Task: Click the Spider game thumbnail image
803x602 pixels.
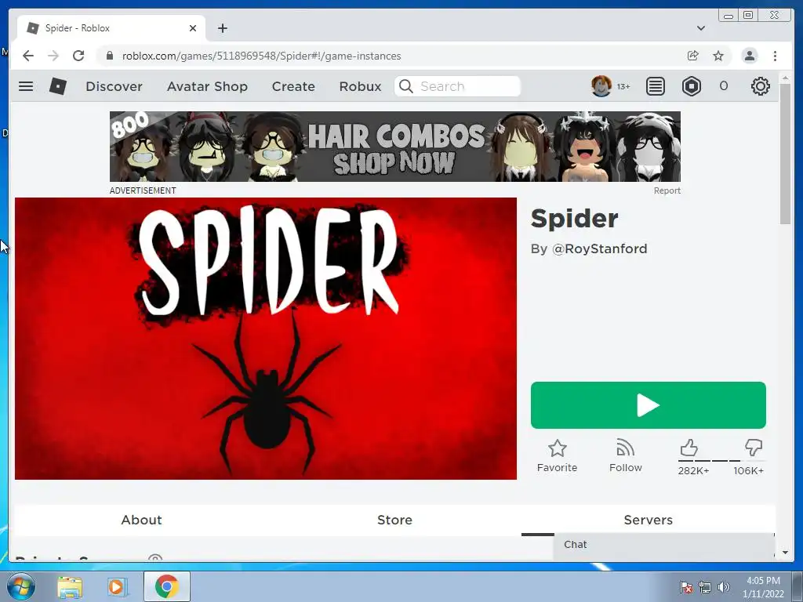Action: (x=265, y=339)
